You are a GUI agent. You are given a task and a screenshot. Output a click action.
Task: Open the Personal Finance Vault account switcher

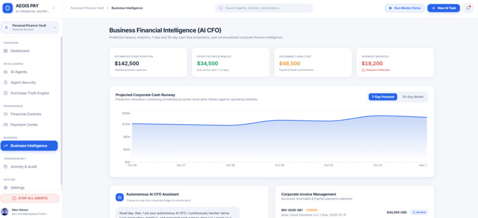pos(30,28)
